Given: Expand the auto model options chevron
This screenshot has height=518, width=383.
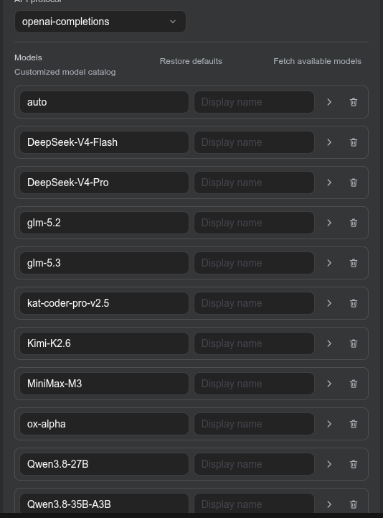Looking at the screenshot, I should point(329,102).
